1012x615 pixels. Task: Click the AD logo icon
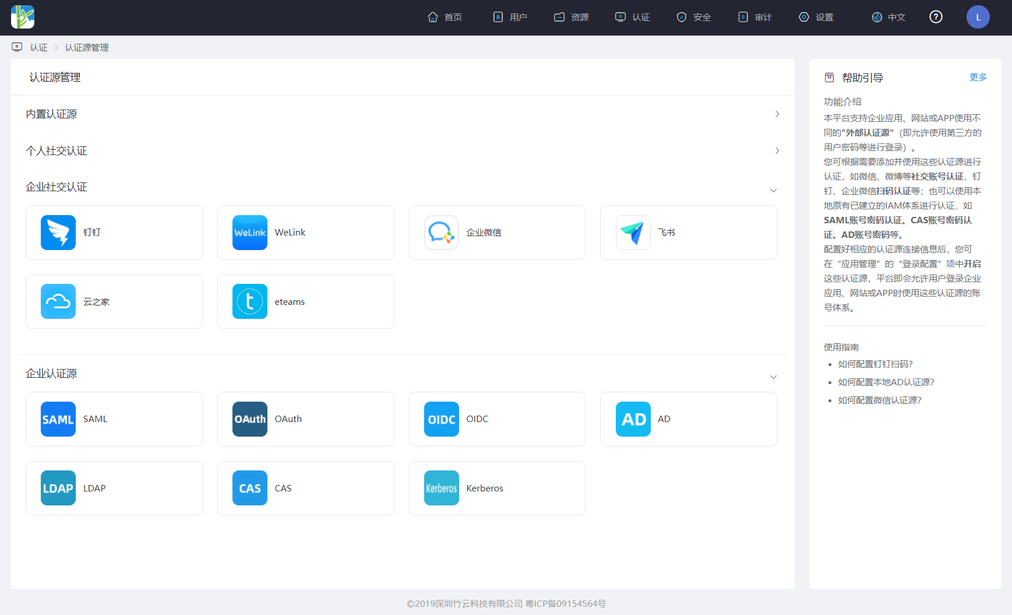633,419
